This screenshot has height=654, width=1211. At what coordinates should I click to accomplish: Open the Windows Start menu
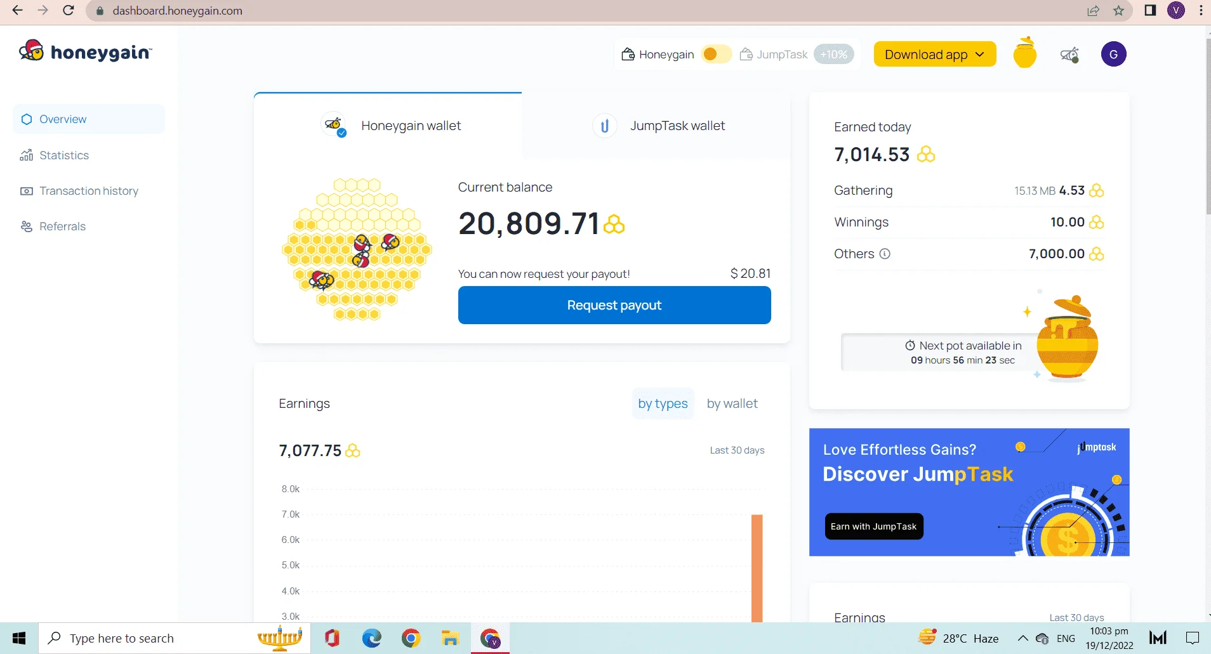pyautogui.click(x=19, y=638)
